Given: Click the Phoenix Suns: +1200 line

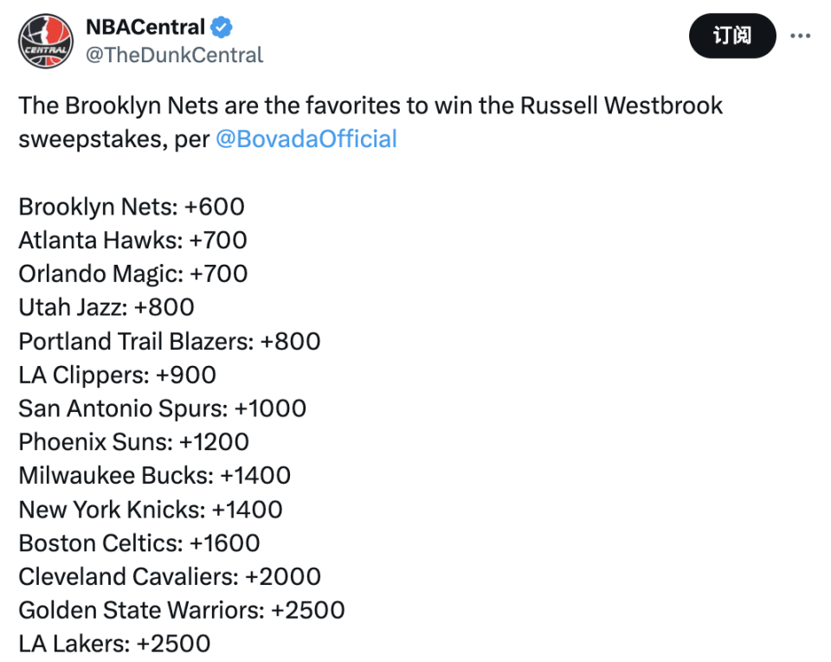Looking at the screenshot, I should tap(134, 442).
